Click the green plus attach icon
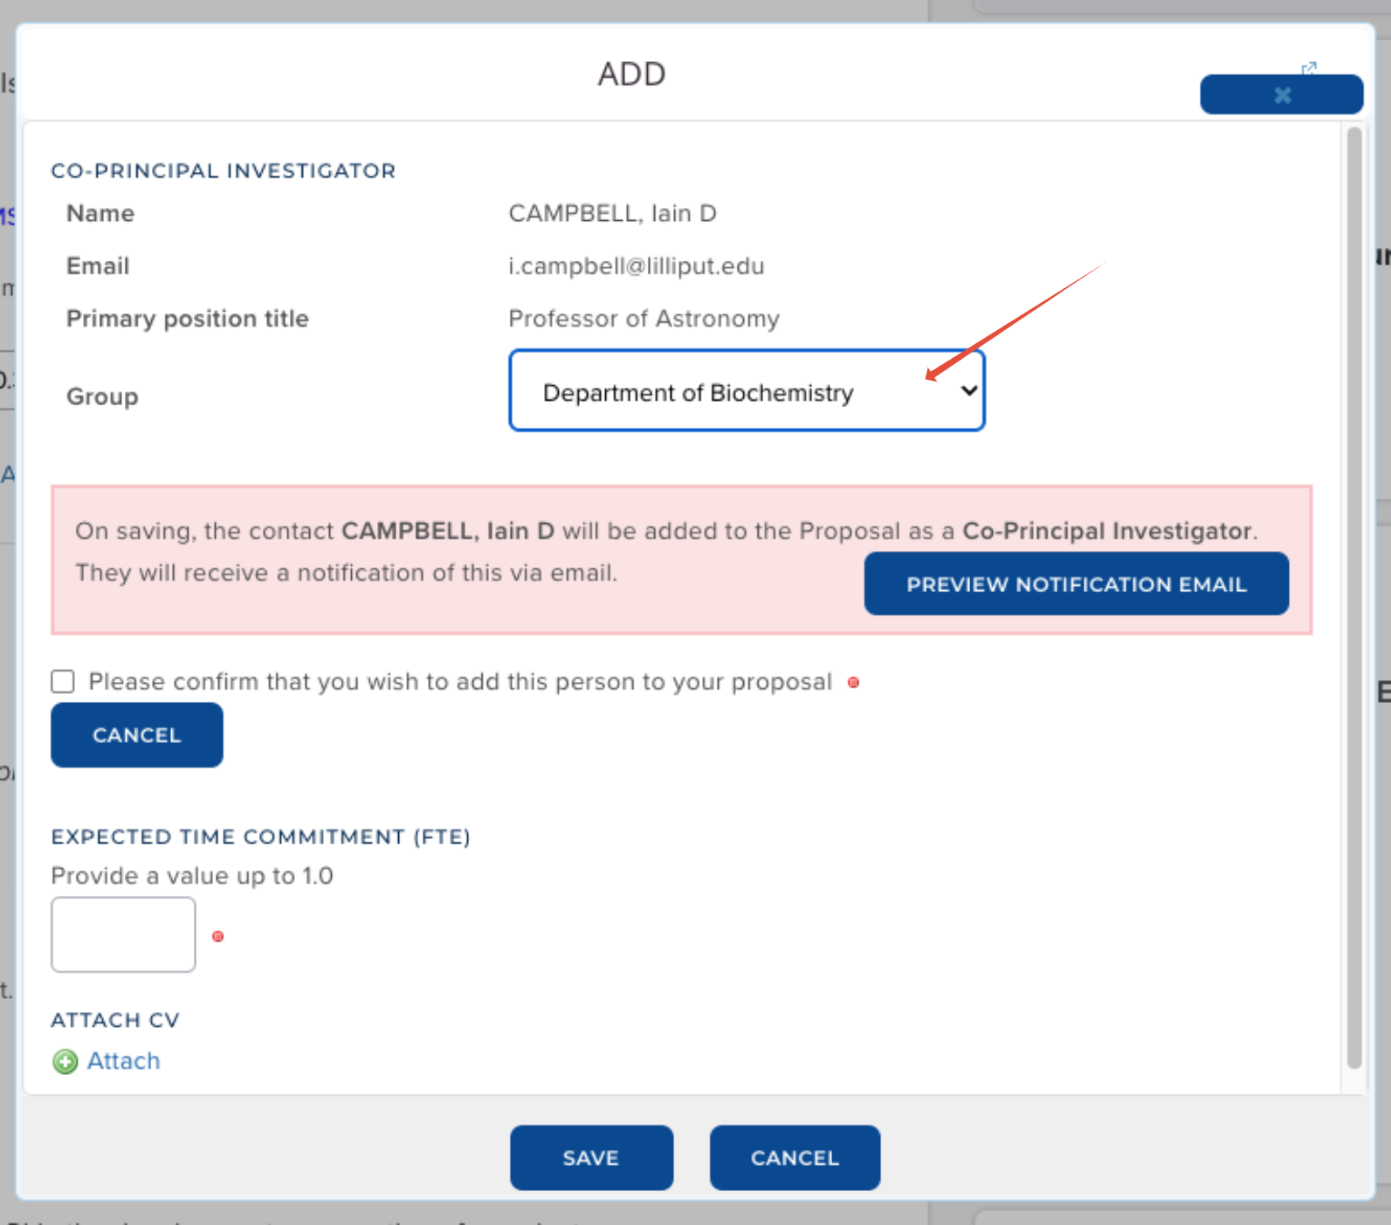This screenshot has width=1391, height=1225. point(65,1062)
